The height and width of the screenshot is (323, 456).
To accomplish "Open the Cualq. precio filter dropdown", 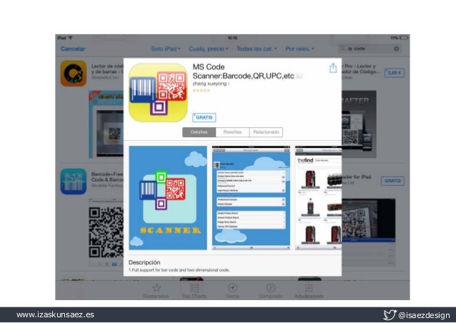I will [x=208, y=49].
